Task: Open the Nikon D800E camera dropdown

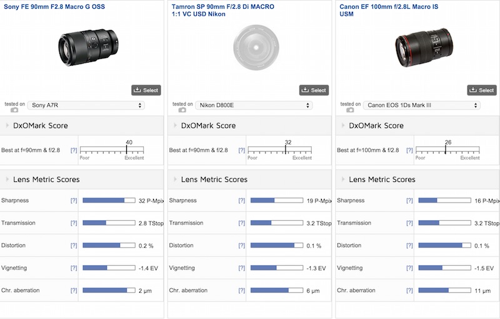Action: click(254, 106)
